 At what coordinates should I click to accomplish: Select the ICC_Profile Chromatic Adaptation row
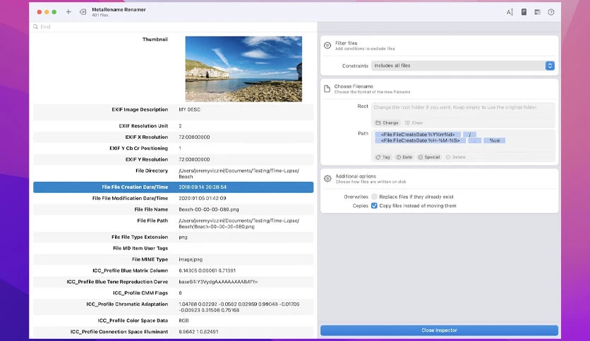[x=173, y=306]
